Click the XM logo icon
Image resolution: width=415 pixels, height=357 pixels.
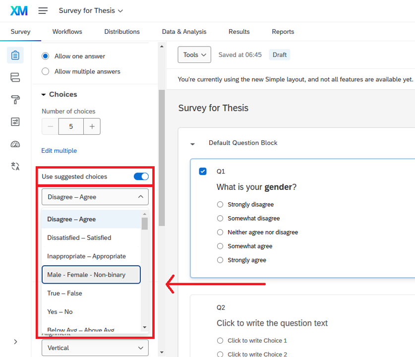coord(19,10)
